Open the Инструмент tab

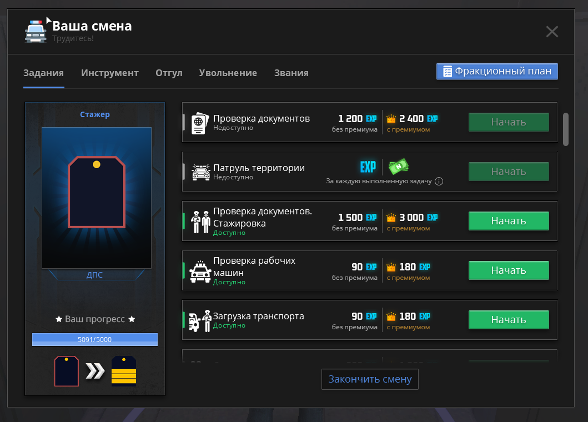(110, 73)
